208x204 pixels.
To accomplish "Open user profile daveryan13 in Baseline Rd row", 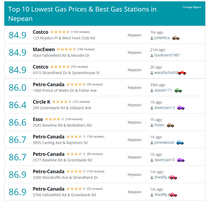I will point(164,160).
